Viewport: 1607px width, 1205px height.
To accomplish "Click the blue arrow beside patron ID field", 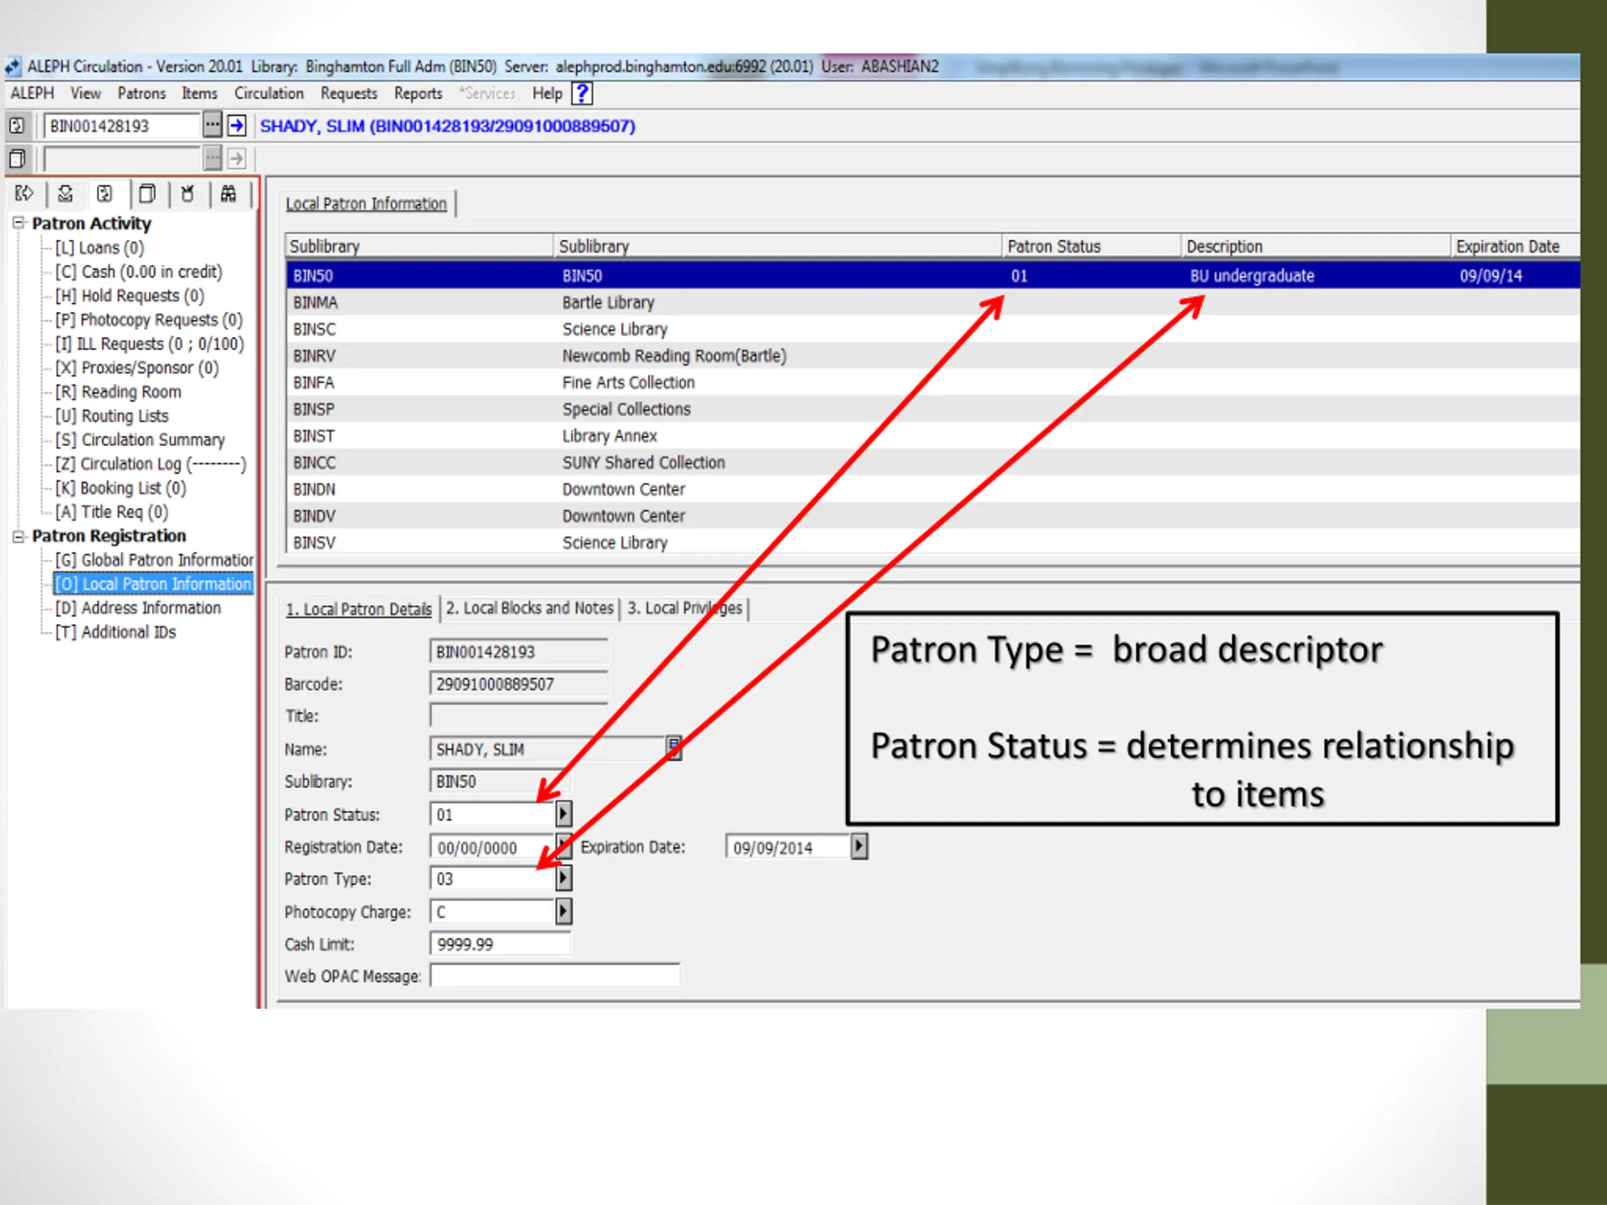I will click(237, 126).
